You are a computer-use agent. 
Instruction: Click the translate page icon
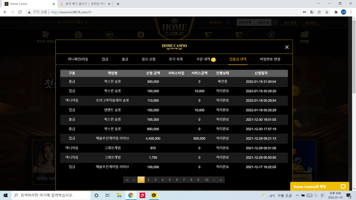click(312, 12)
